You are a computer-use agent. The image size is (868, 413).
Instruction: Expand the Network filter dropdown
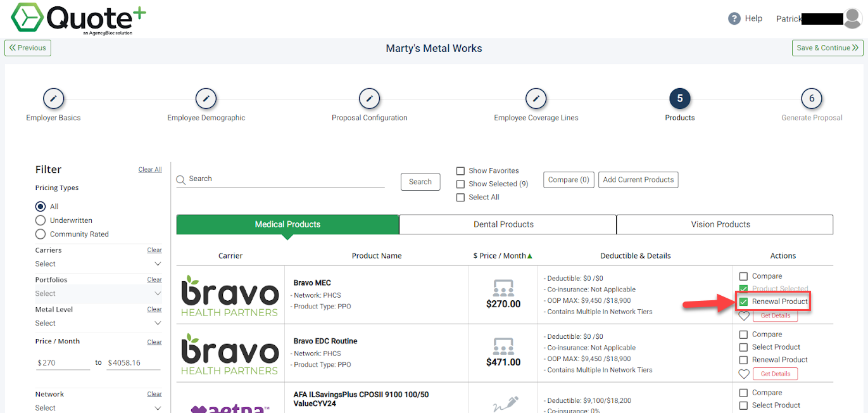click(98, 408)
